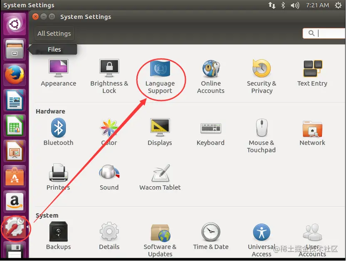Viewport: 346px width, 261px height.
Task: Open Security & Privacy settings
Action: click(262, 76)
